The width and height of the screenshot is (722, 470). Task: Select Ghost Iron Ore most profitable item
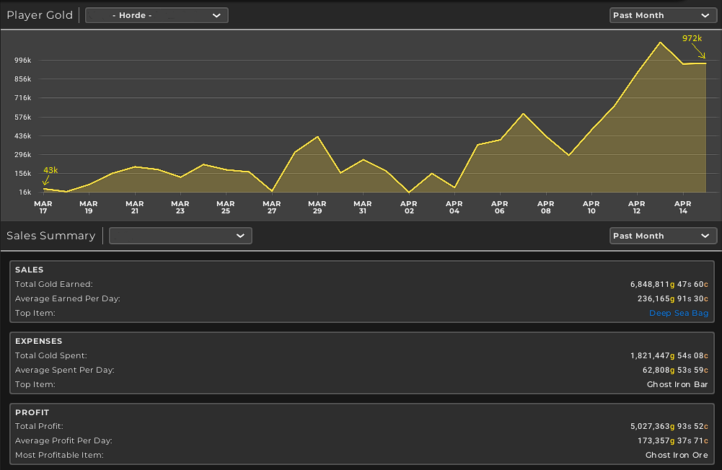point(677,455)
